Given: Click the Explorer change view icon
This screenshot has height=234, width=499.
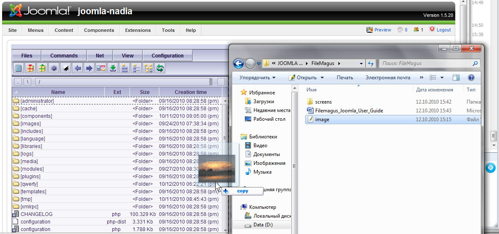Looking at the screenshot, I should coord(433,78).
